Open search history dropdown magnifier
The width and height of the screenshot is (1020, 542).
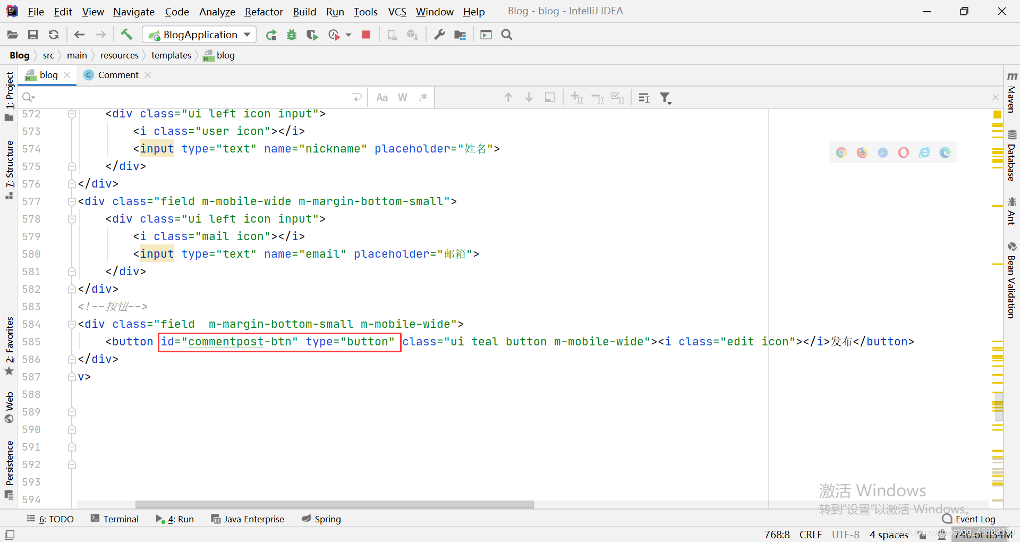28,98
